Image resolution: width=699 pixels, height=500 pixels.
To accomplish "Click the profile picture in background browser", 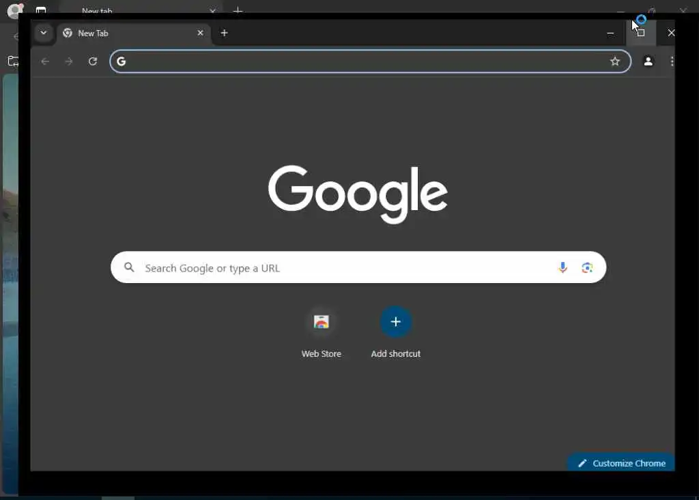I will tap(15, 10).
